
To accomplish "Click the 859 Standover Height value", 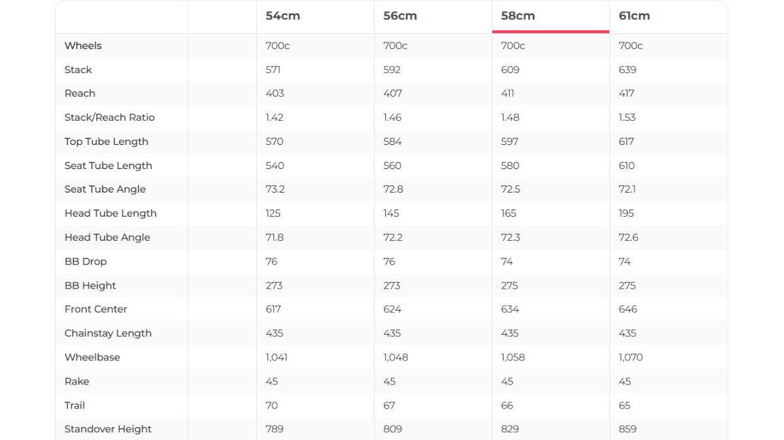I will tap(628, 430).
